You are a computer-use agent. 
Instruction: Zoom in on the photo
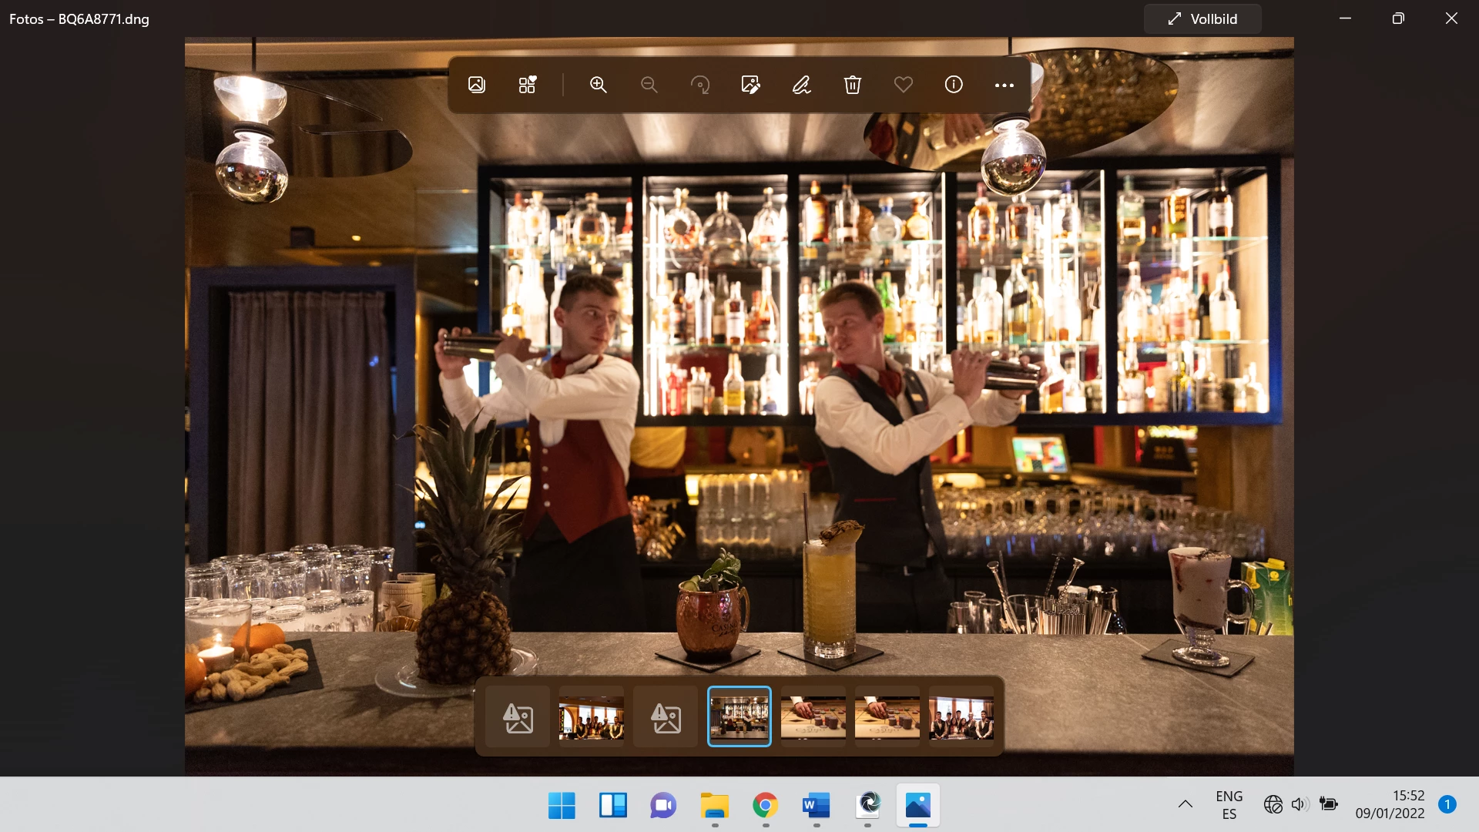point(599,85)
